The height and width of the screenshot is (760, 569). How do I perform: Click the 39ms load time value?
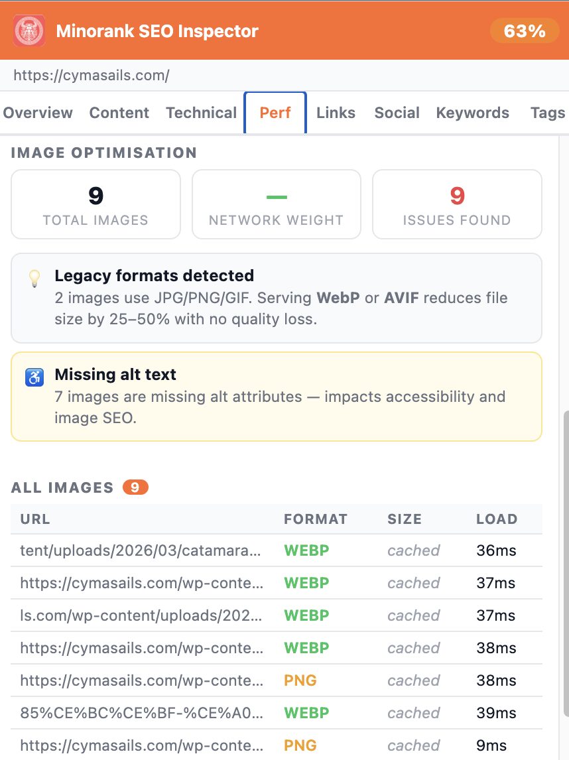(496, 712)
